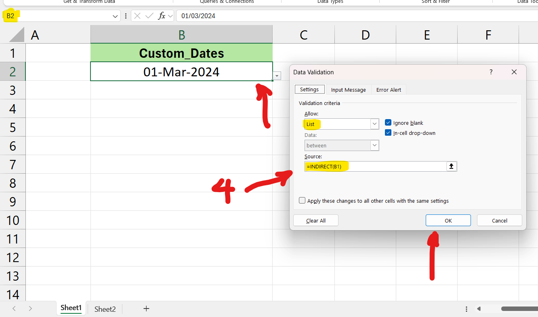Screen dimensions: 538x317
Task: Switch to the Error Alert tab
Action: coord(388,89)
